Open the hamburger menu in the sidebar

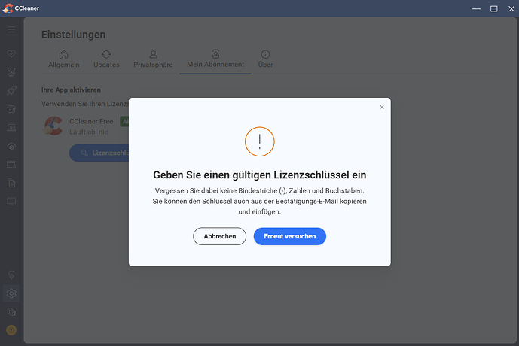click(x=11, y=29)
